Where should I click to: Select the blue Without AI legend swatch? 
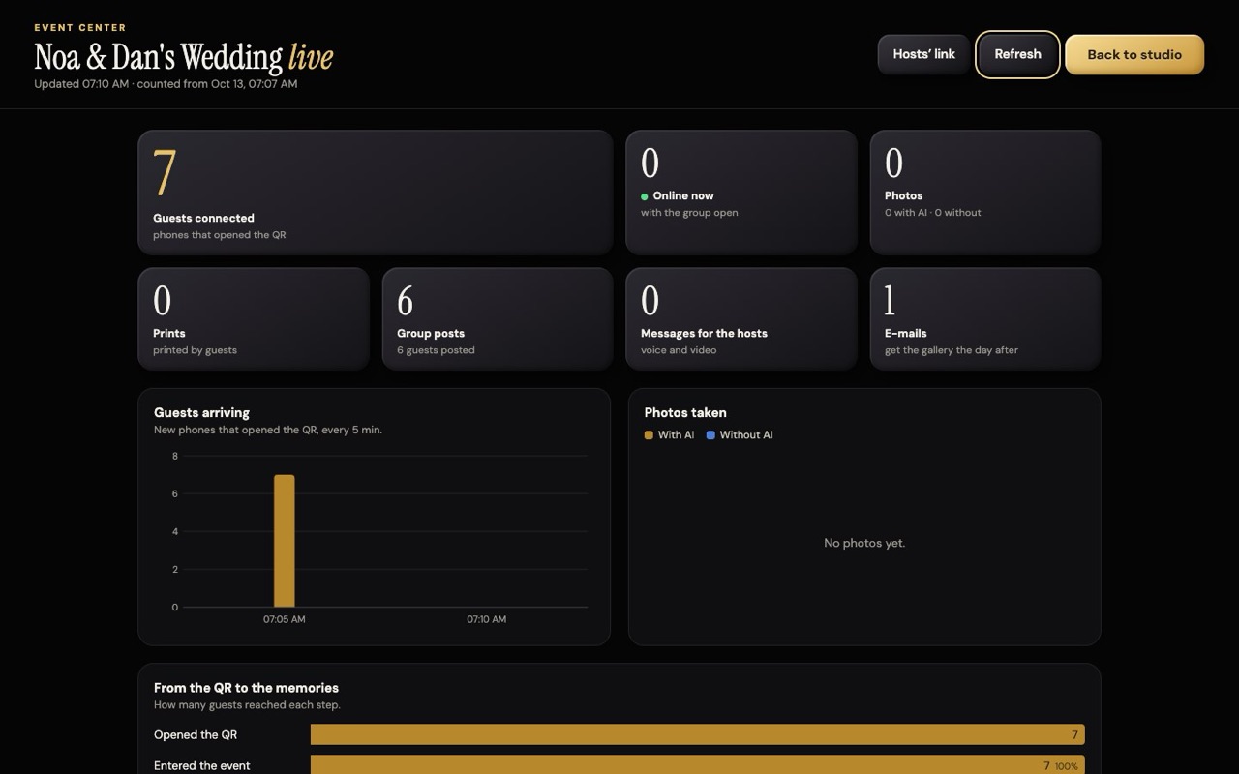tap(710, 435)
